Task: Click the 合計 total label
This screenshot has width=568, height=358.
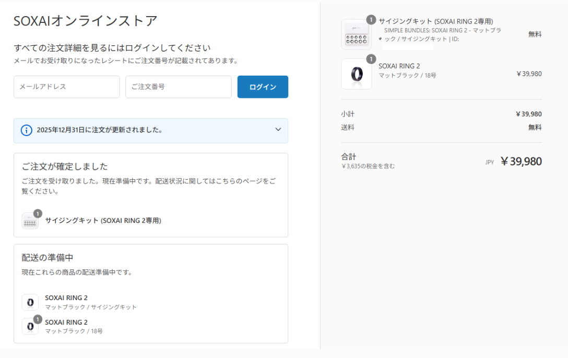Action: [x=349, y=156]
